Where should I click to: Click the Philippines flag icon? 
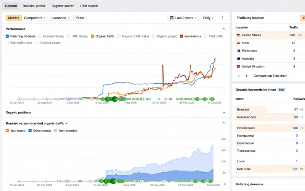[238, 51]
